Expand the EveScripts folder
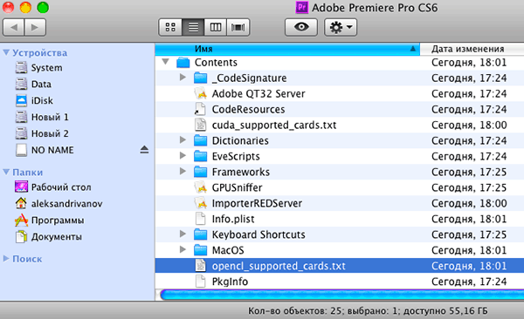This screenshot has height=319, width=524. [x=183, y=155]
